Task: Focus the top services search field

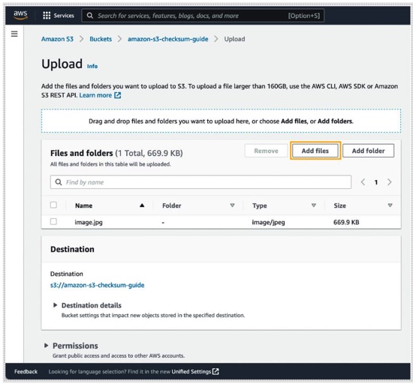Action: click(x=203, y=16)
